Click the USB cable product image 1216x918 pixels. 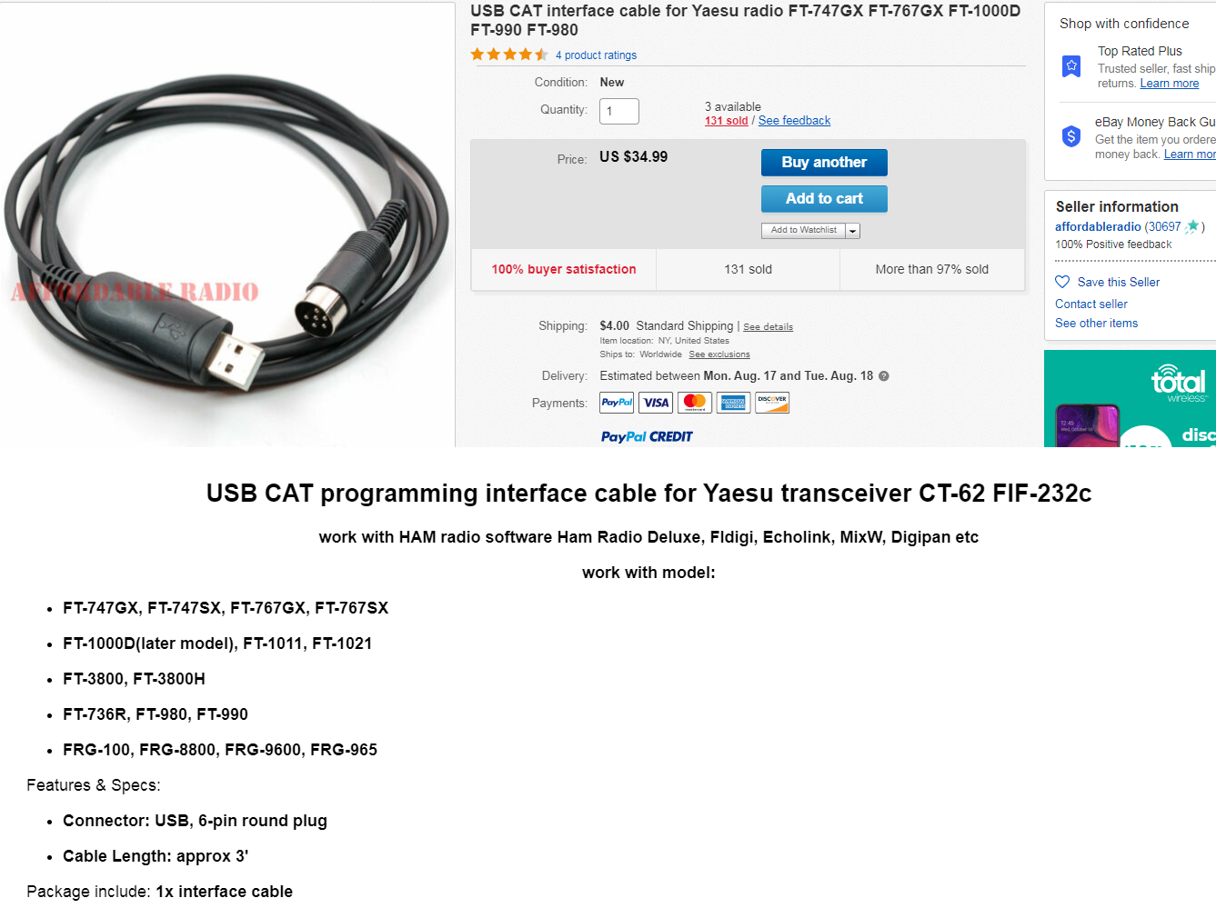tap(227, 225)
